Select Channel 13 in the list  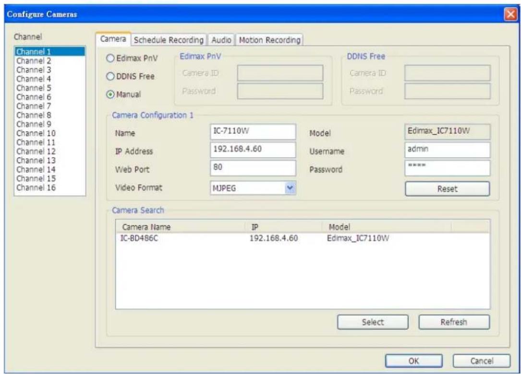(50, 161)
